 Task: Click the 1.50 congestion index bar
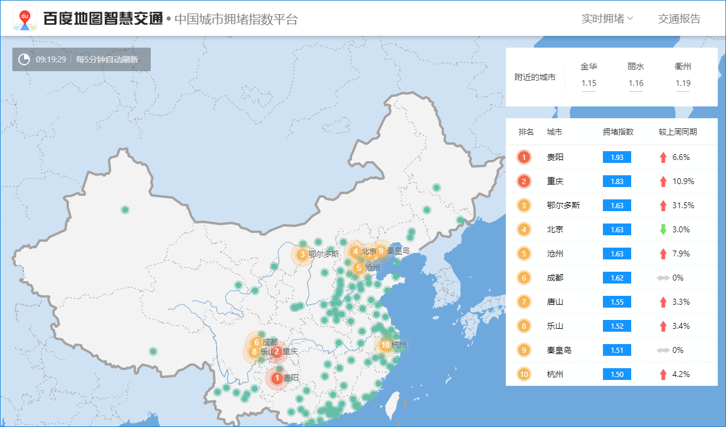pos(617,374)
